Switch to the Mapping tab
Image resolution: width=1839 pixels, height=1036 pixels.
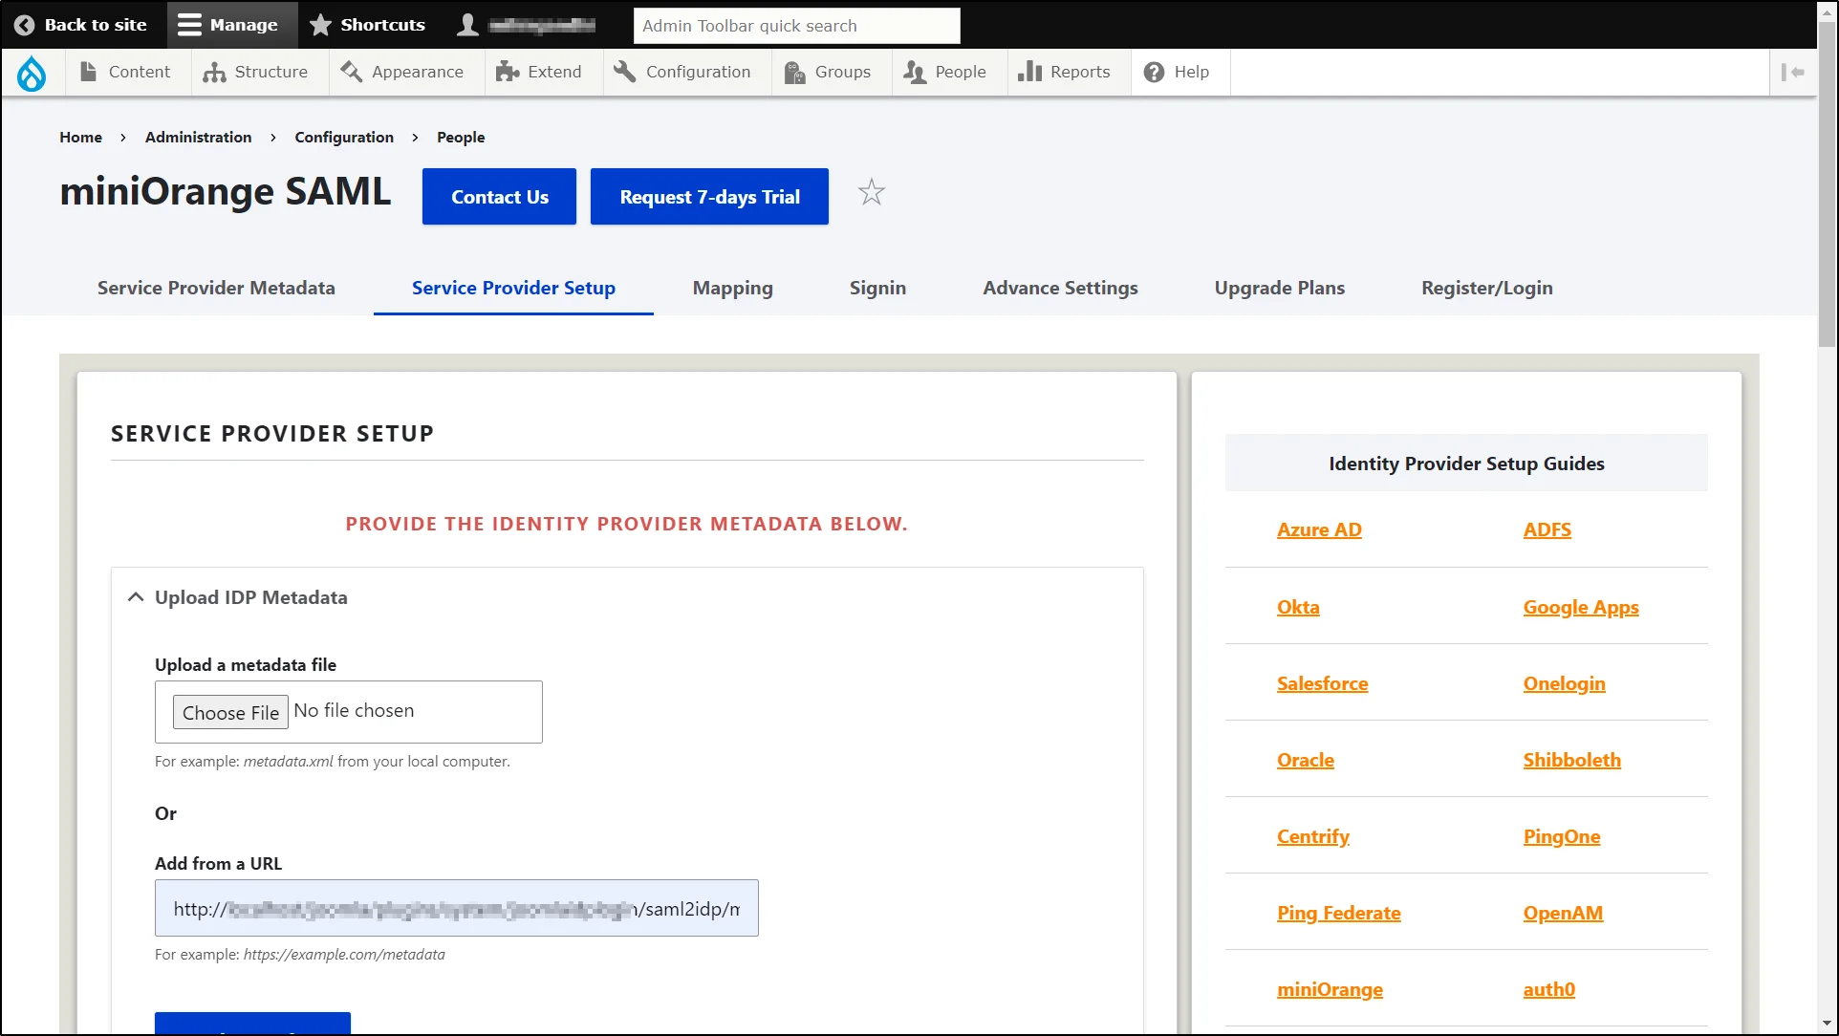732,287
